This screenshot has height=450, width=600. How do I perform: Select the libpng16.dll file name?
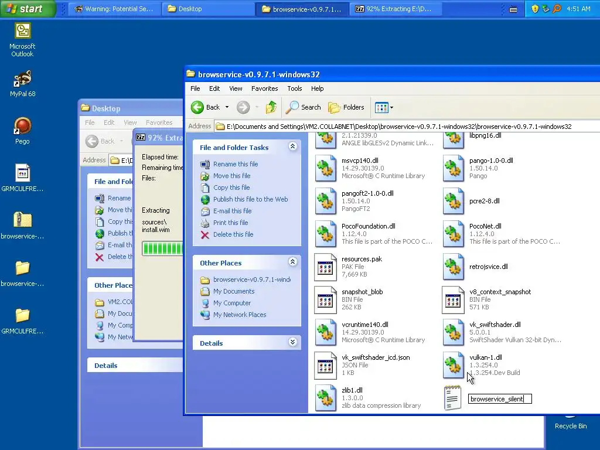tap(485, 135)
